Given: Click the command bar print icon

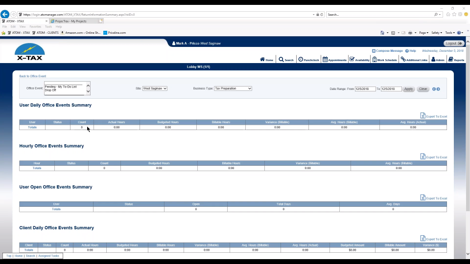Looking at the screenshot, I should 410,33.
